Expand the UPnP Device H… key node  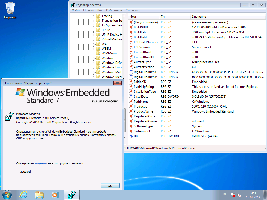[x=94, y=35]
